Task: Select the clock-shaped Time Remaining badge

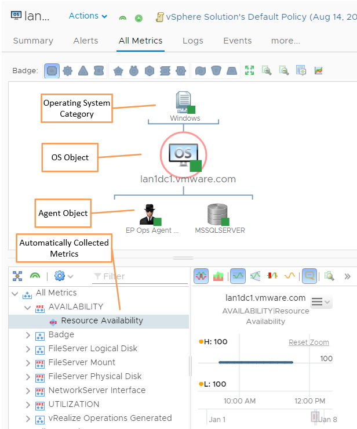Action: (134, 71)
